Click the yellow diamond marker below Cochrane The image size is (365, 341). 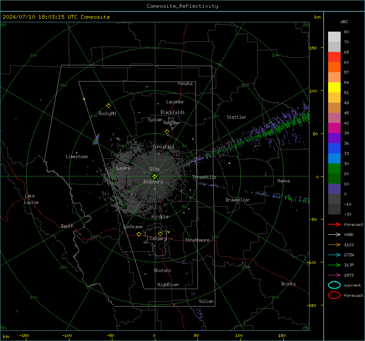(x=139, y=234)
